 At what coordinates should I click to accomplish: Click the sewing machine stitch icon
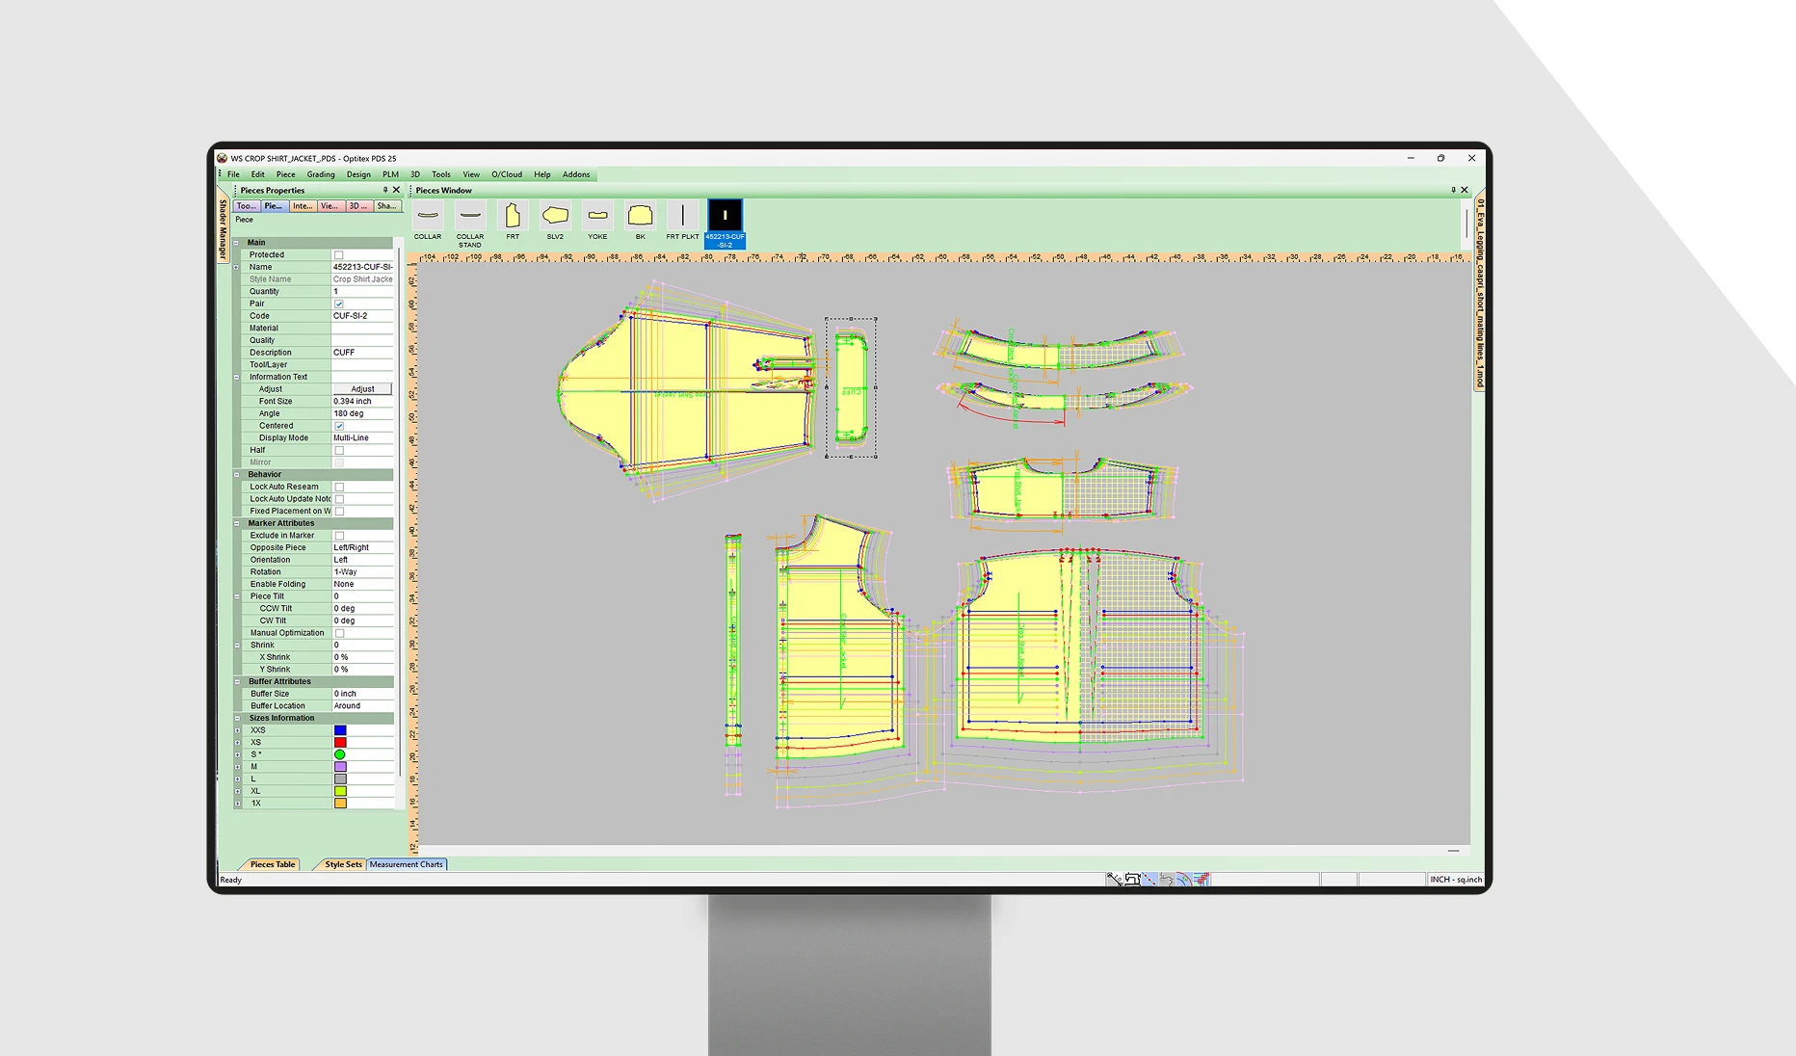point(1133,879)
